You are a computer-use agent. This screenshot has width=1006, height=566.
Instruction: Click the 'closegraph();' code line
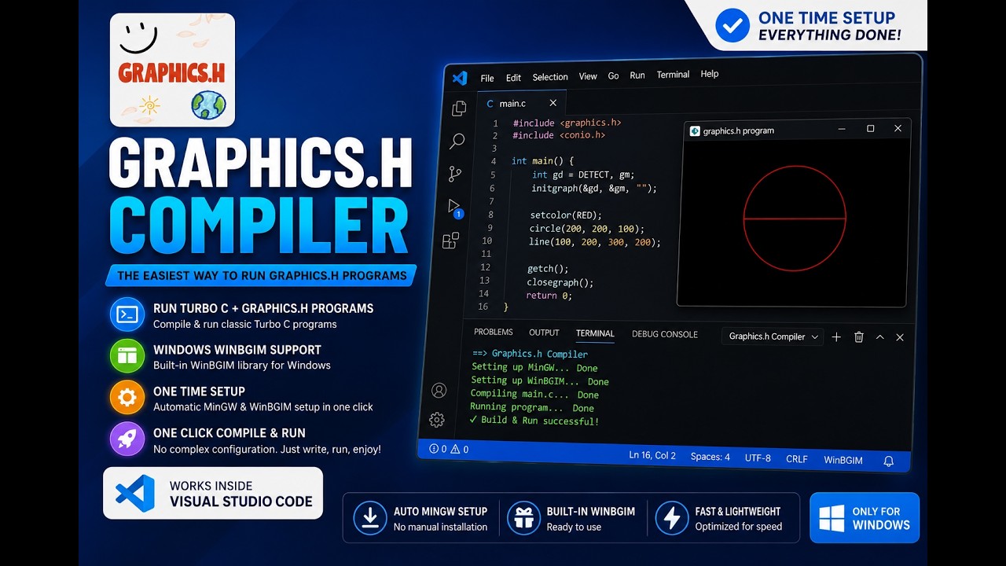[x=560, y=282]
